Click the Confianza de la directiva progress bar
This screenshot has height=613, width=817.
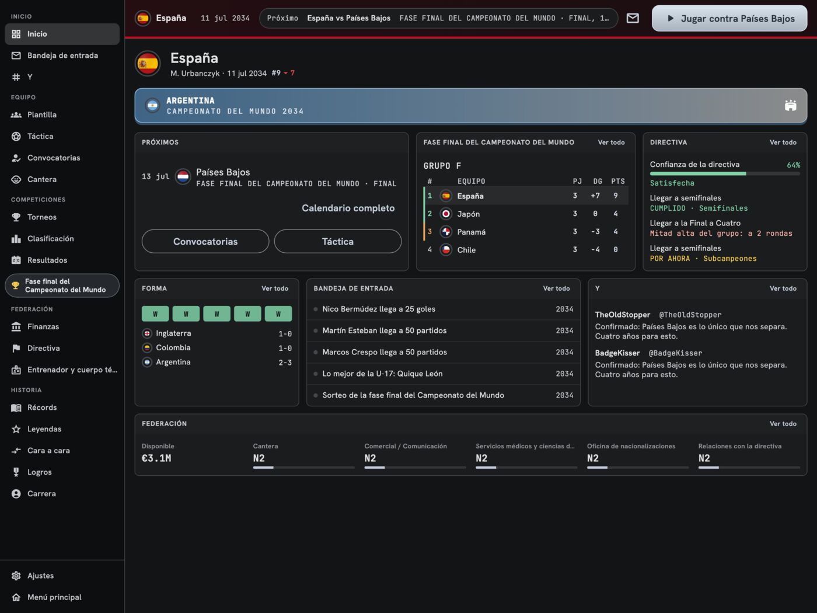(725, 174)
